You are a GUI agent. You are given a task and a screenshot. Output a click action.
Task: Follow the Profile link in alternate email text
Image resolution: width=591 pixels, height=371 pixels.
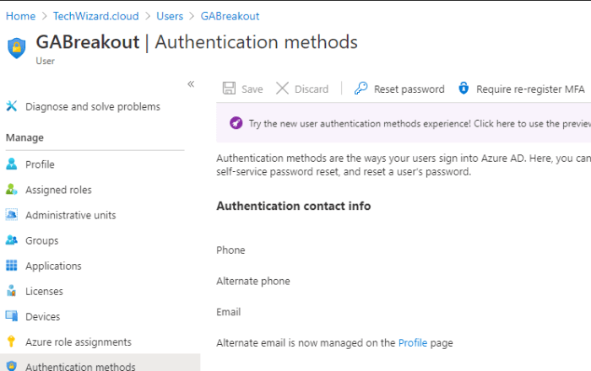[413, 343]
